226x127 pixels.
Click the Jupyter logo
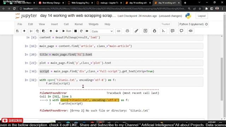coord(26,16)
